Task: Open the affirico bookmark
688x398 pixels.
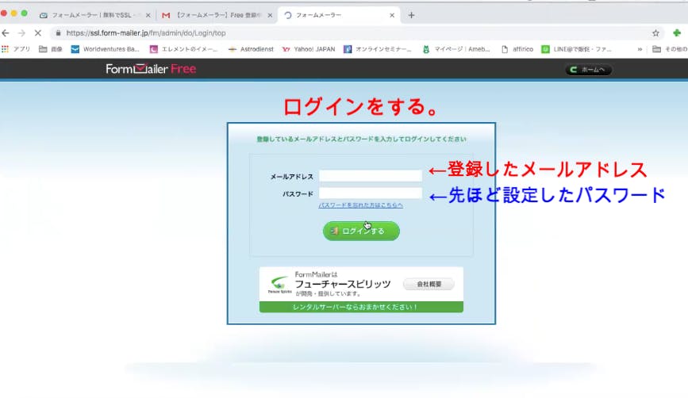Action: [x=517, y=49]
